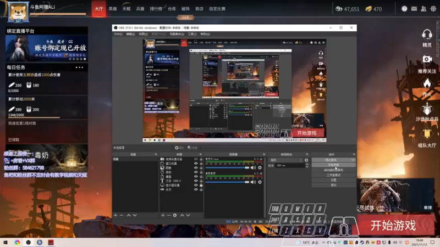Open transition properties gear icon
The width and height of the screenshot is (440, 247).
coord(306,160)
